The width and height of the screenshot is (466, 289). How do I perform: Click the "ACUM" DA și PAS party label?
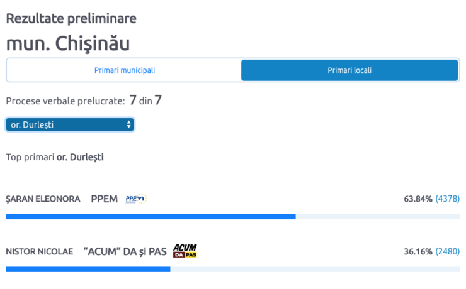tap(125, 252)
